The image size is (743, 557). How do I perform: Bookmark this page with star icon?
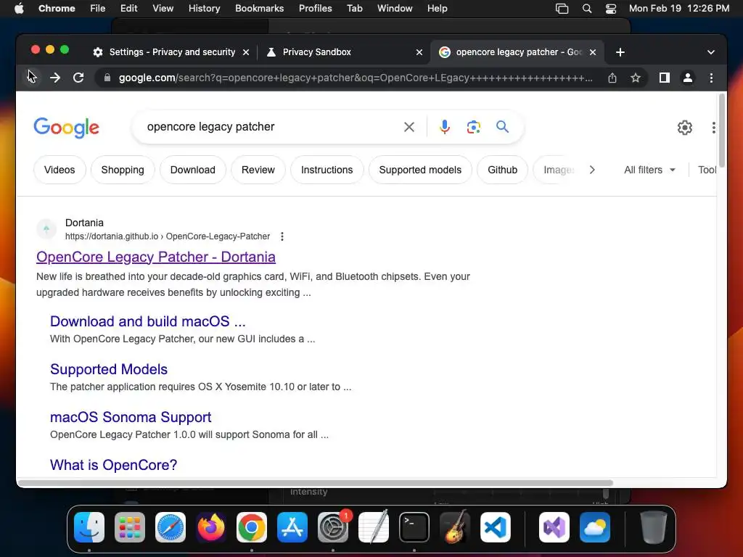(x=636, y=78)
